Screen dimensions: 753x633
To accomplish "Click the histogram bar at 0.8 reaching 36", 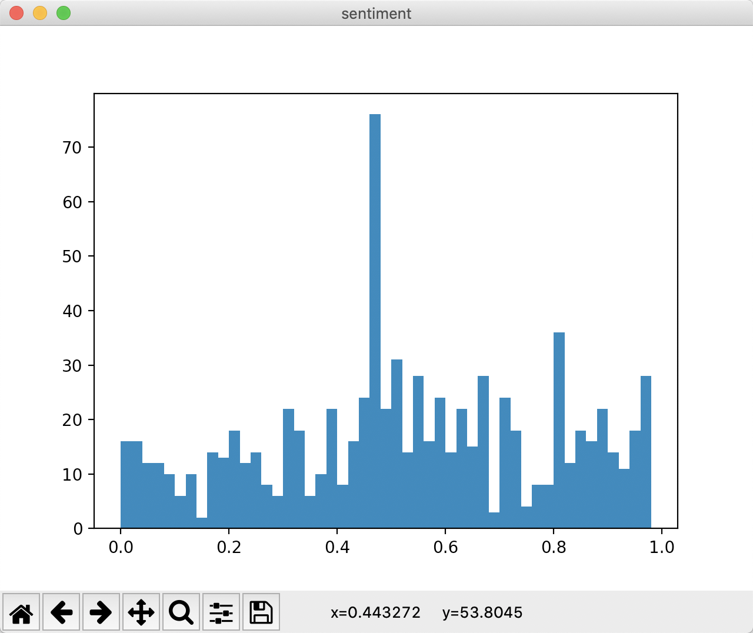I will 559,430.
